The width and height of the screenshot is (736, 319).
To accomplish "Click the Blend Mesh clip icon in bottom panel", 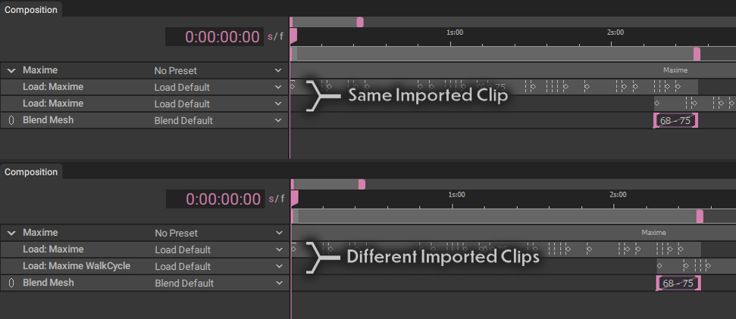I will pos(11,283).
